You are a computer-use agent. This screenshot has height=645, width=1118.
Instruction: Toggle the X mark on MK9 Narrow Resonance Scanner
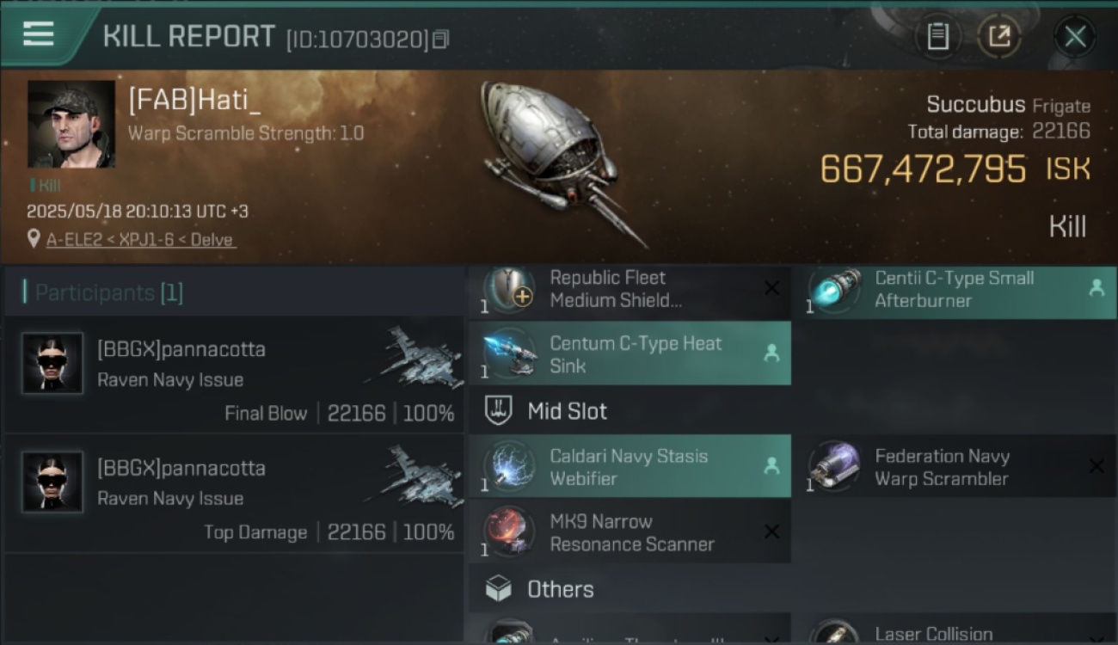click(772, 532)
